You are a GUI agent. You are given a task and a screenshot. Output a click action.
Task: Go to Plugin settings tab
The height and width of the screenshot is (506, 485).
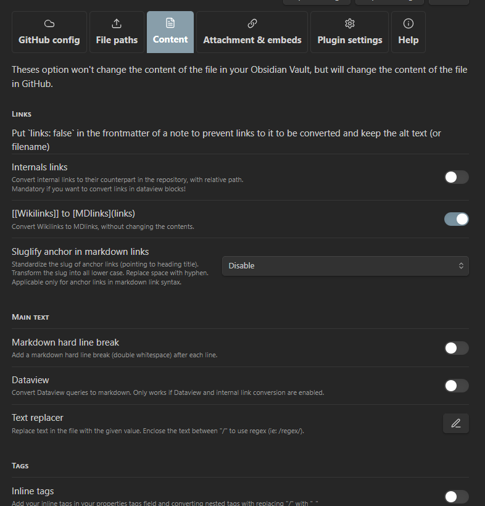point(349,32)
